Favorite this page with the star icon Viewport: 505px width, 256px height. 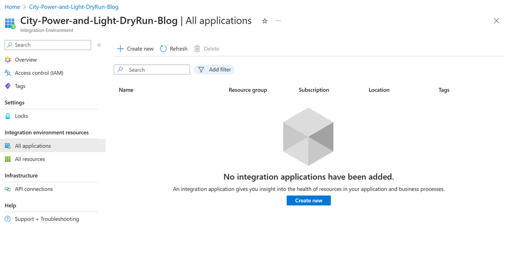click(x=265, y=21)
